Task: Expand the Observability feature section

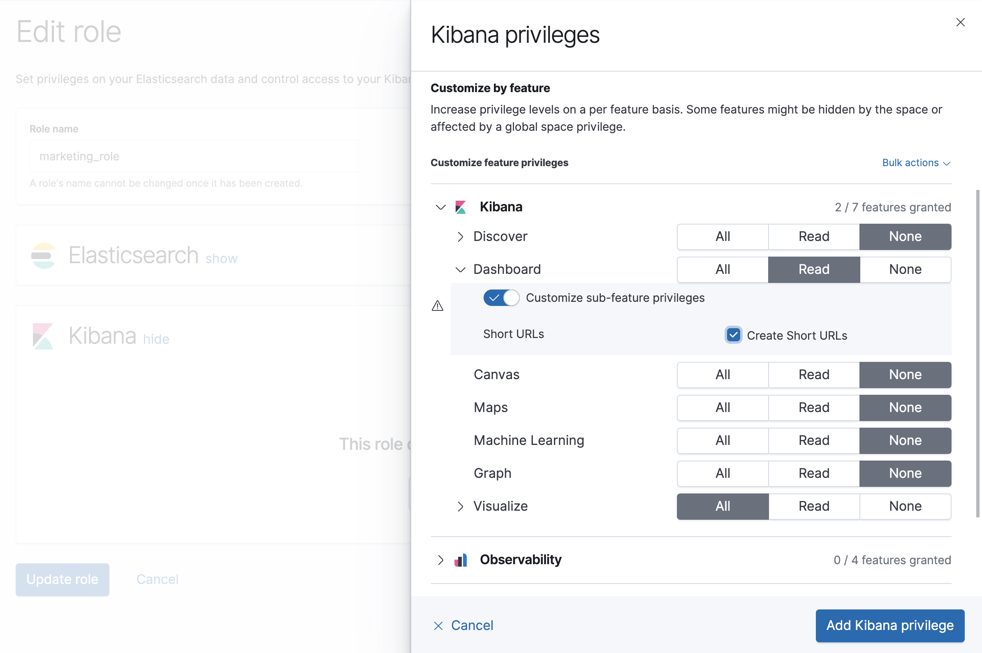Action: tap(440, 560)
